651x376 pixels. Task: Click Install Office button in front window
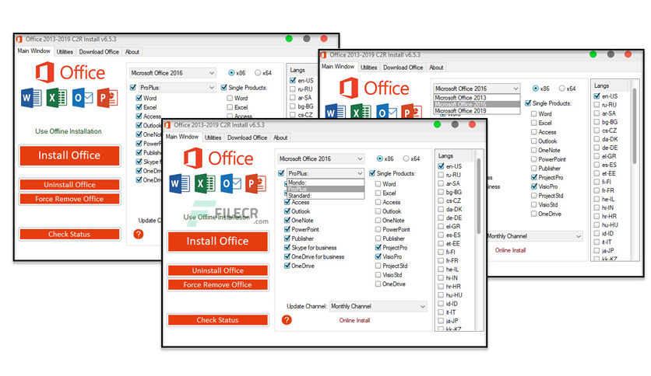pyautogui.click(x=218, y=241)
